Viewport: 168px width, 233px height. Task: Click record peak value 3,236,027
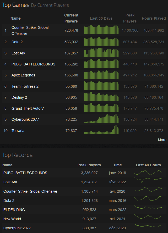89,173
